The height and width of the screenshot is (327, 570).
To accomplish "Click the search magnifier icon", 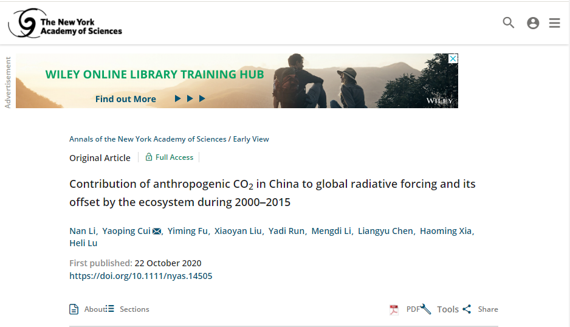I will (x=509, y=23).
